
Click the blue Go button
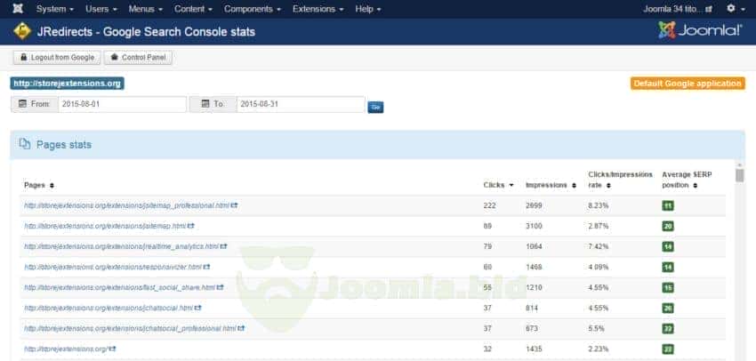[x=375, y=107]
